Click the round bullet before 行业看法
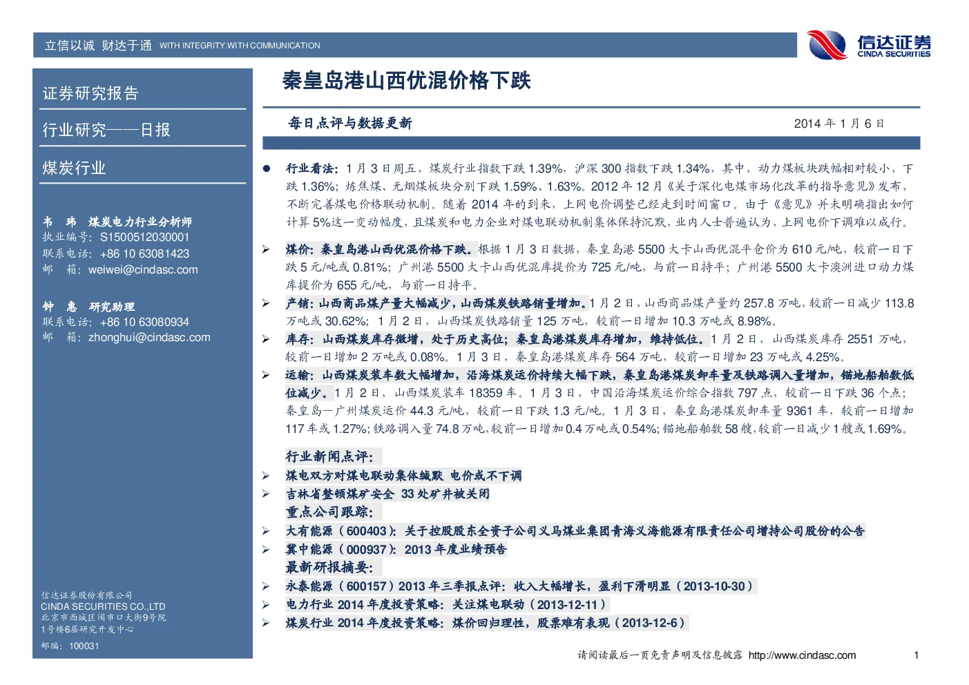This screenshot has height=685, width=969. pos(267,168)
